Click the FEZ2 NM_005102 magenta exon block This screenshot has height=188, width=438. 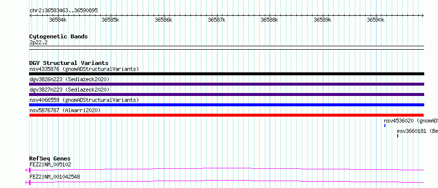pyautogui.click(x=30, y=170)
